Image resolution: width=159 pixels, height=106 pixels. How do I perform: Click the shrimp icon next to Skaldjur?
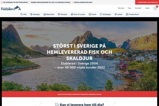pos(31,14)
